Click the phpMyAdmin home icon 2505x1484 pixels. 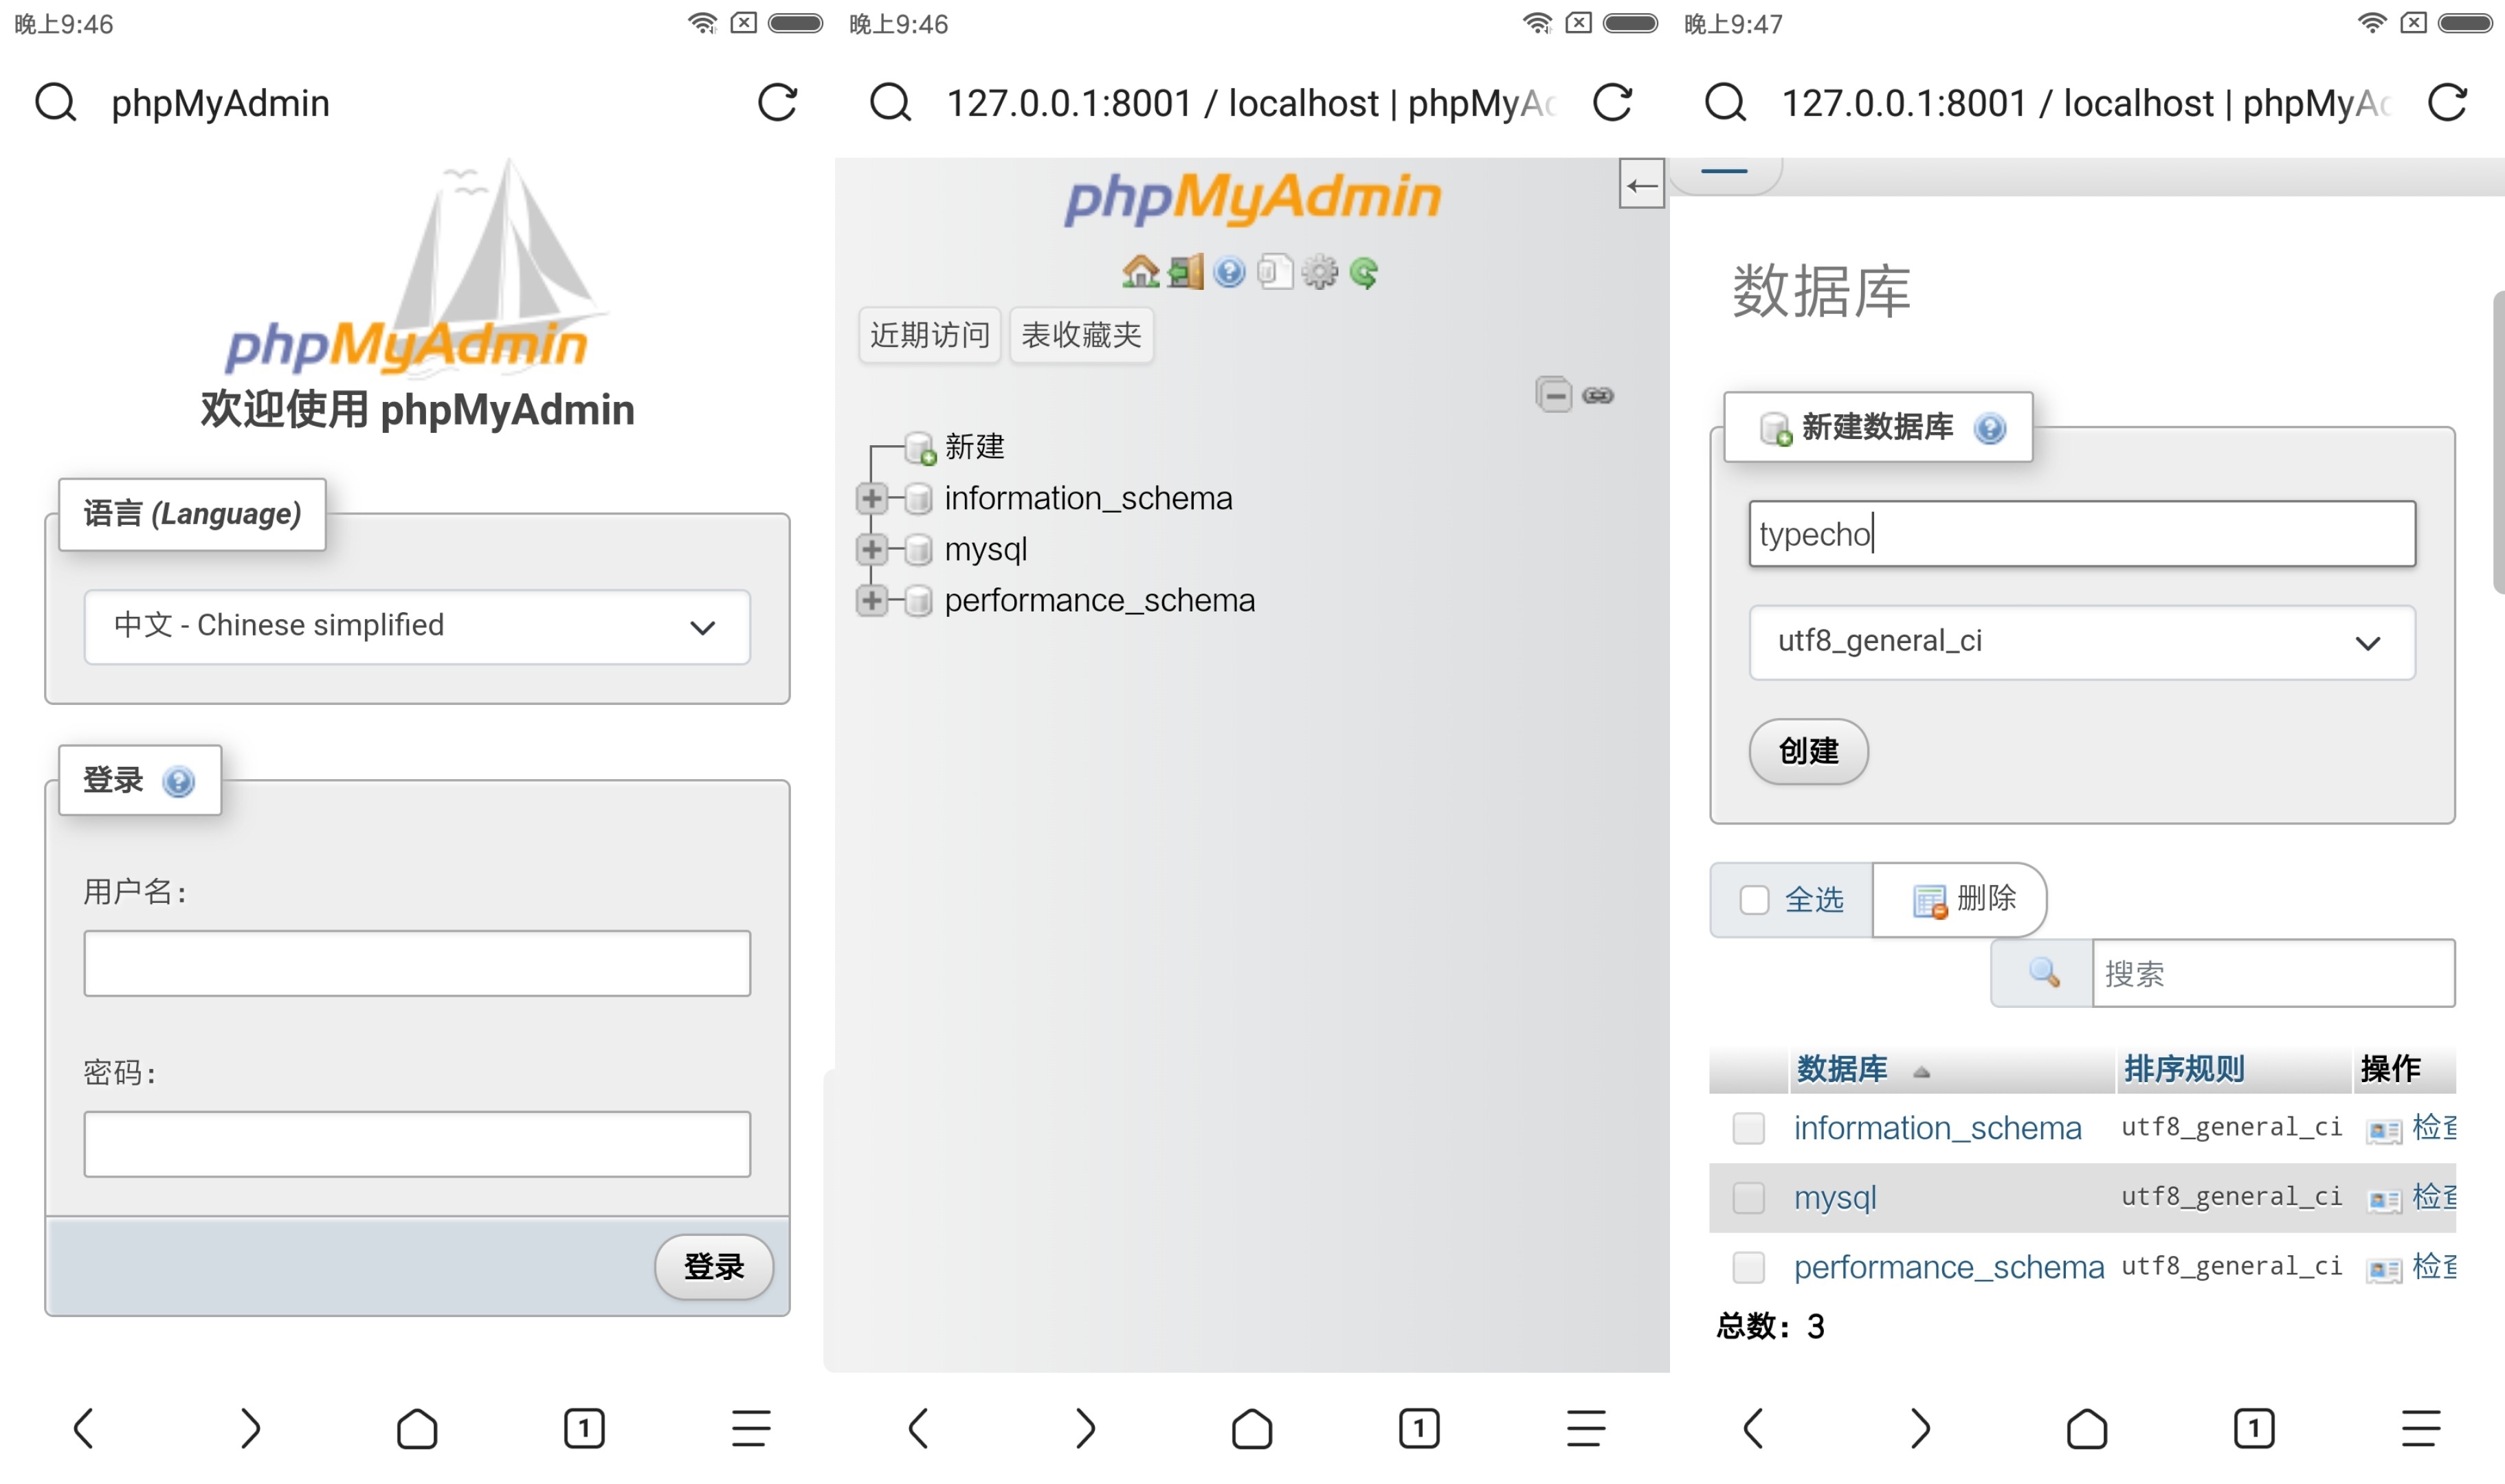point(1140,272)
